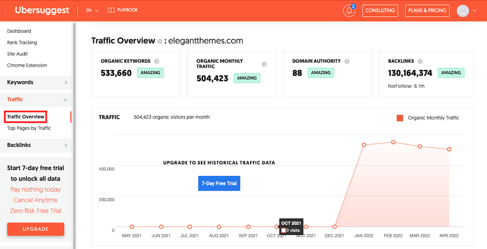487x249 pixels.
Task: Click the help icon beside Domain Authority
Action: [x=347, y=61]
